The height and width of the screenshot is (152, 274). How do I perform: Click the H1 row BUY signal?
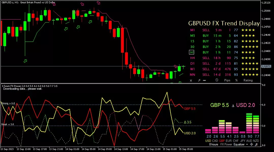click(x=206, y=52)
